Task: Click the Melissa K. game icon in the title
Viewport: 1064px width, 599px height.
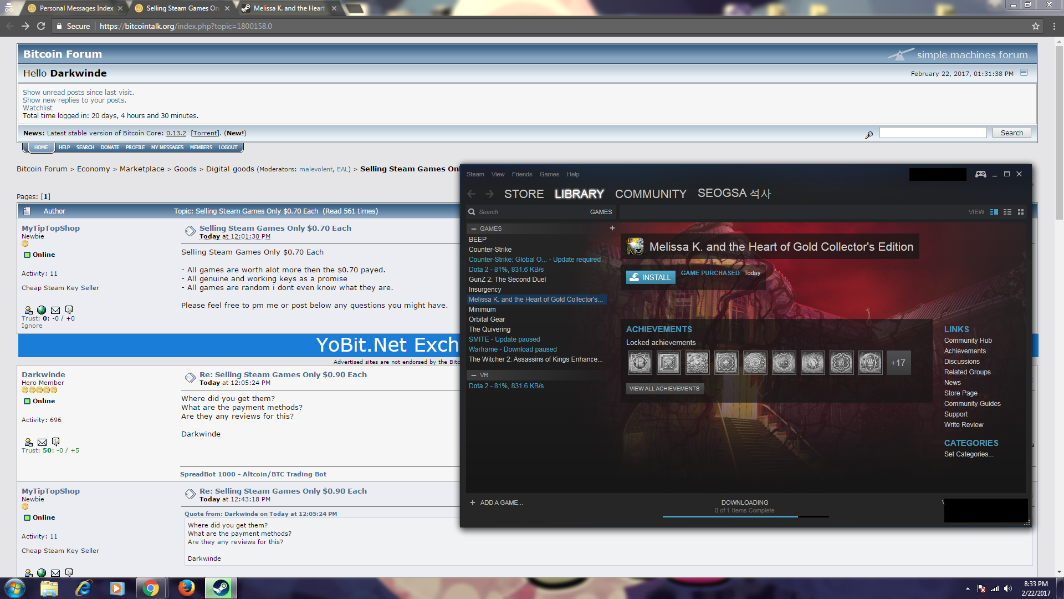Action: [x=635, y=246]
